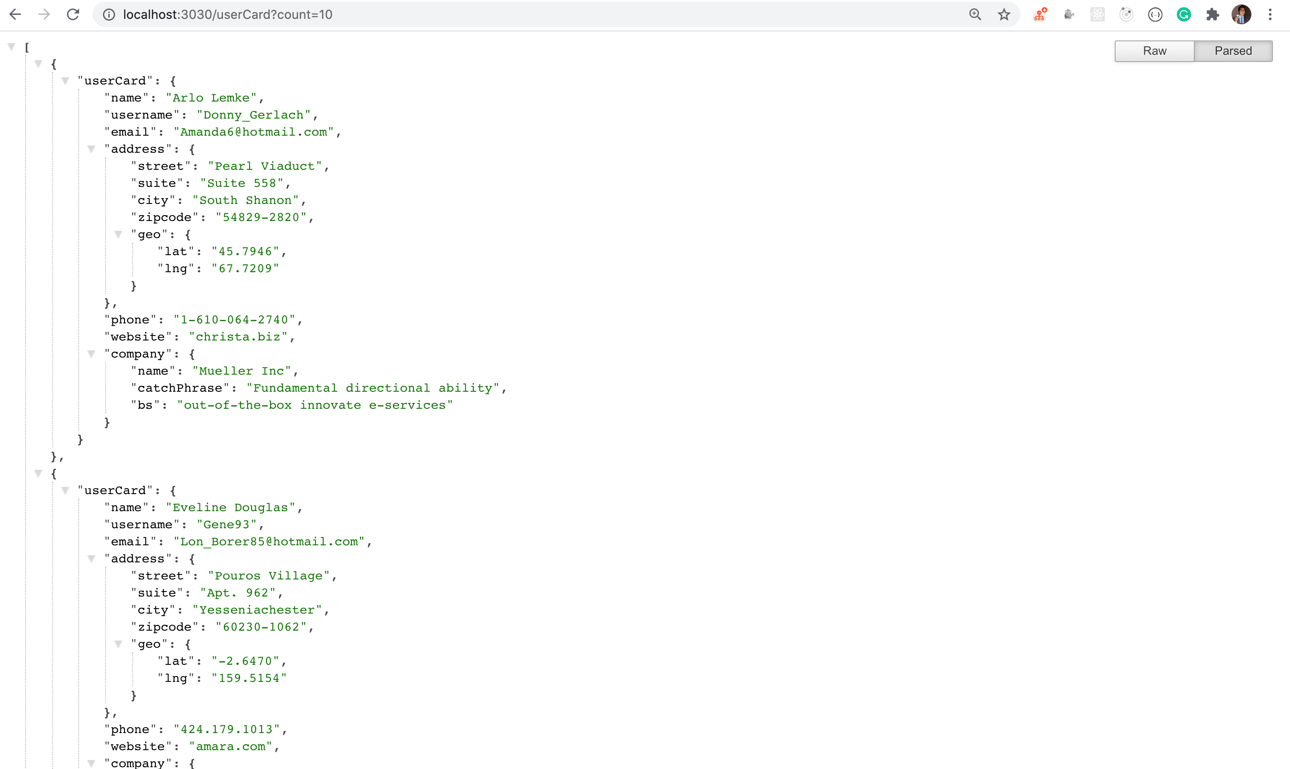Click the zoom magnifier in the address bar

[x=975, y=14]
